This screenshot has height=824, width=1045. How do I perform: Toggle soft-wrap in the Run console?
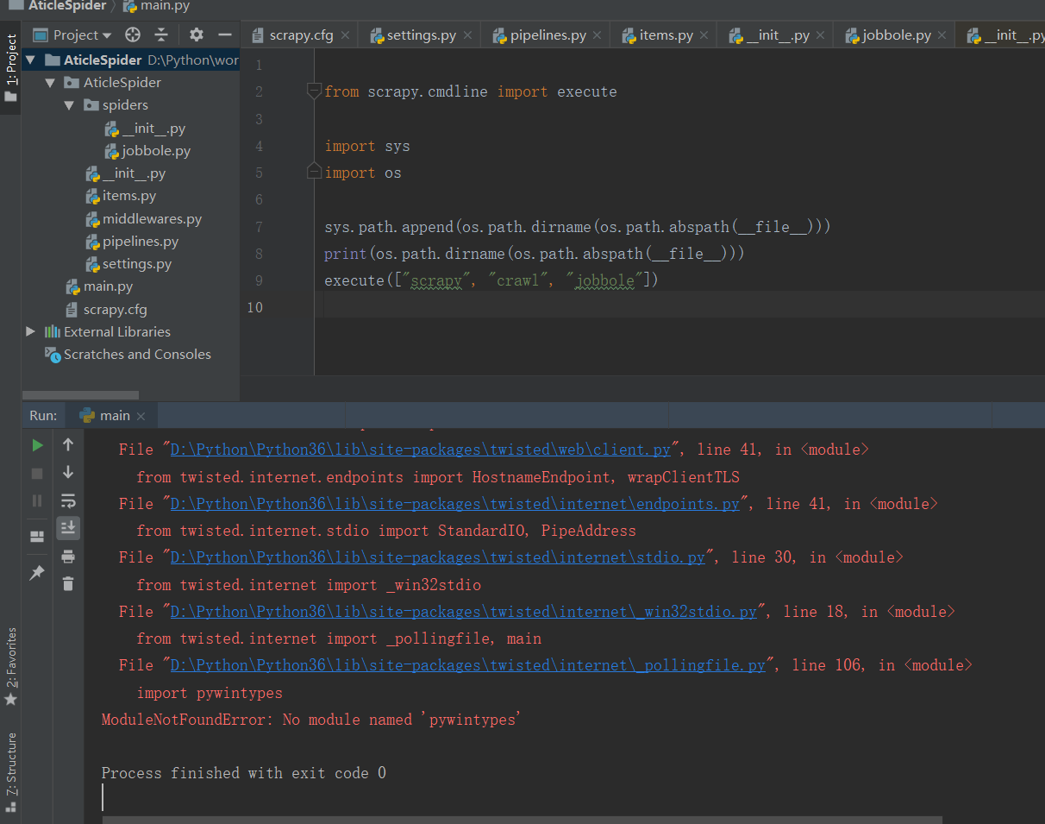68,500
